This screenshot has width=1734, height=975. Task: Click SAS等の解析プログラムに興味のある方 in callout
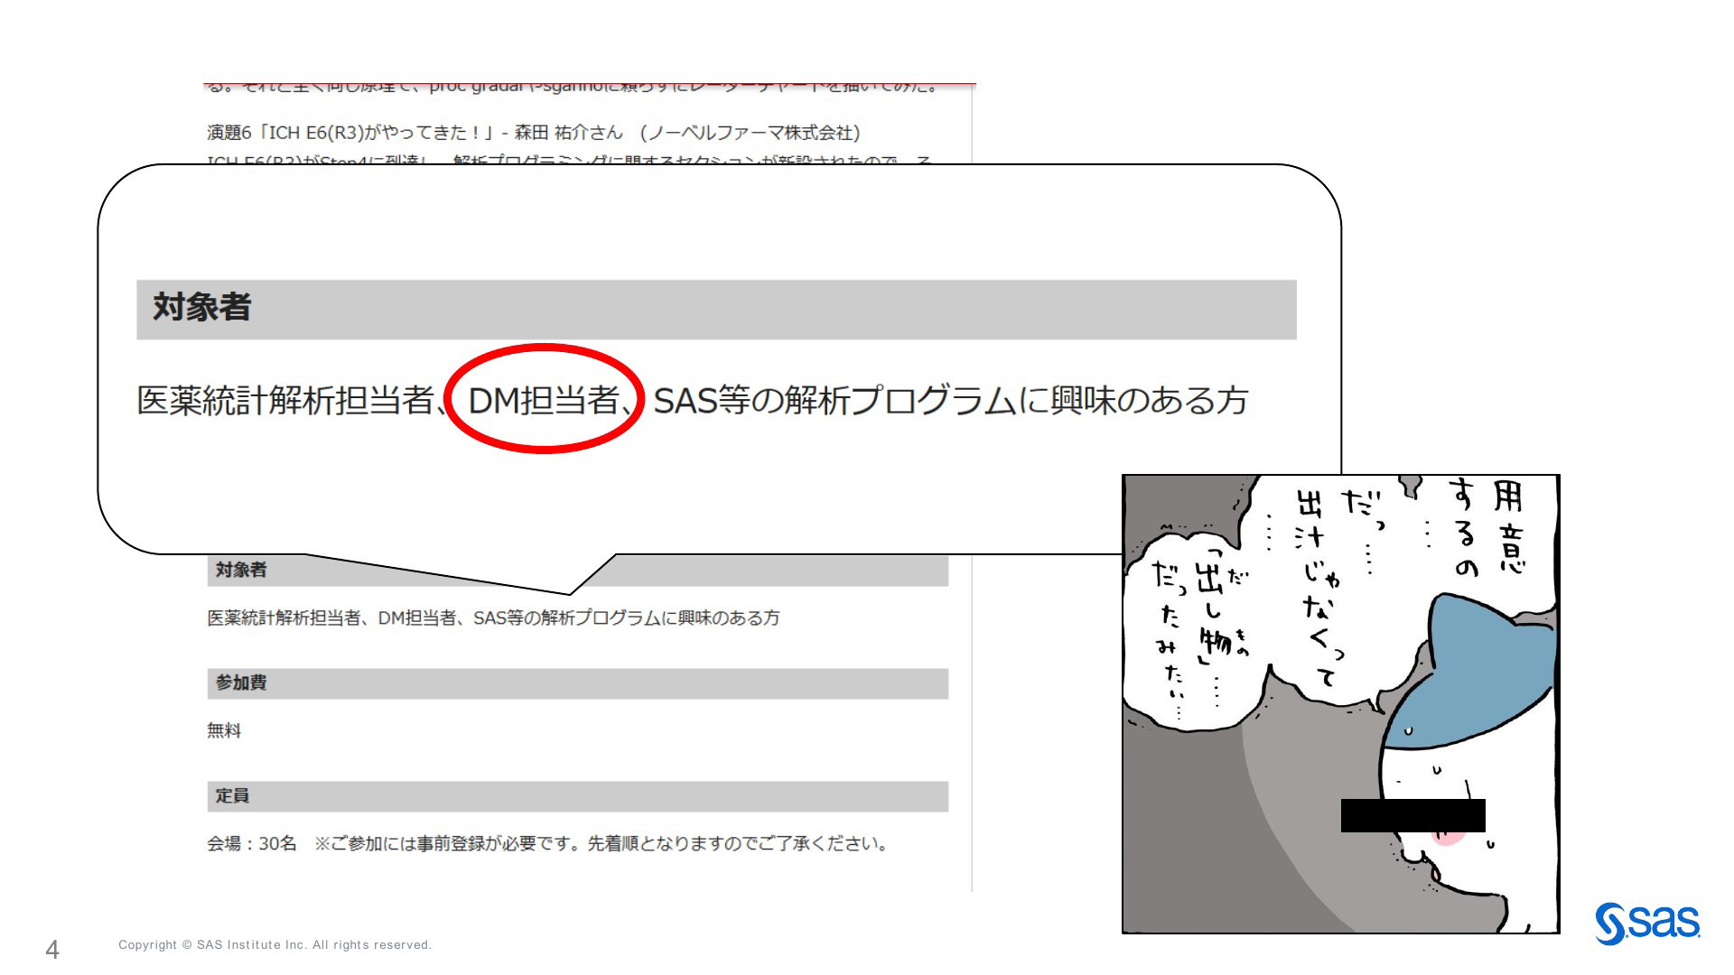pyautogui.click(x=950, y=400)
